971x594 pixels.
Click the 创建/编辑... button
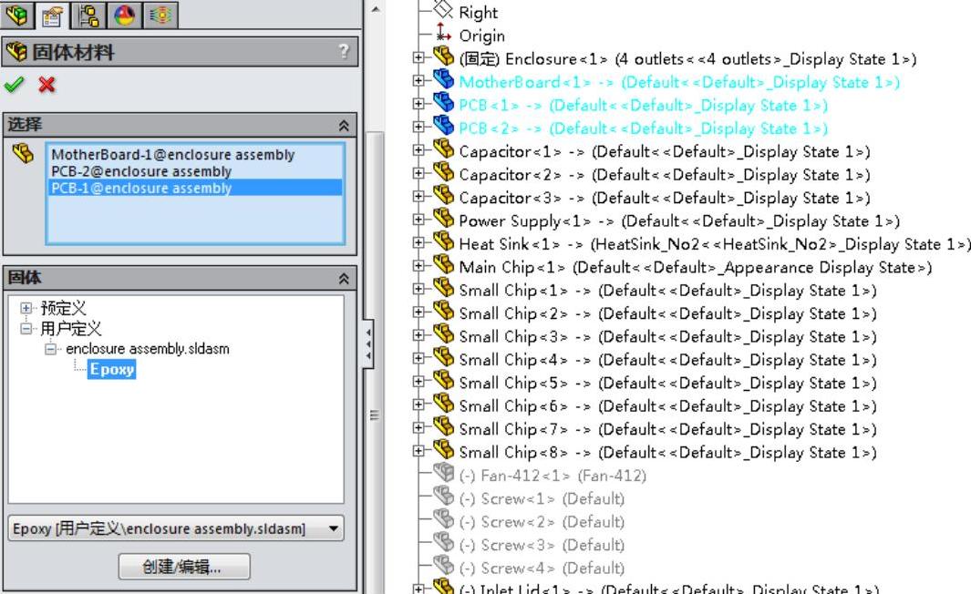(183, 567)
